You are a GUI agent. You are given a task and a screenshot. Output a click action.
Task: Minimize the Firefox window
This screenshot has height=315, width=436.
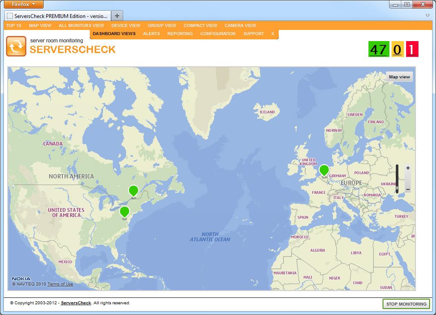[395, 4]
